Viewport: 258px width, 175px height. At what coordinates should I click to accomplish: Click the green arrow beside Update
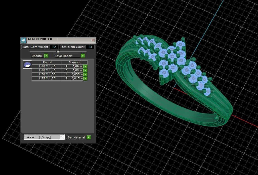pyautogui.click(x=46, y=56)
